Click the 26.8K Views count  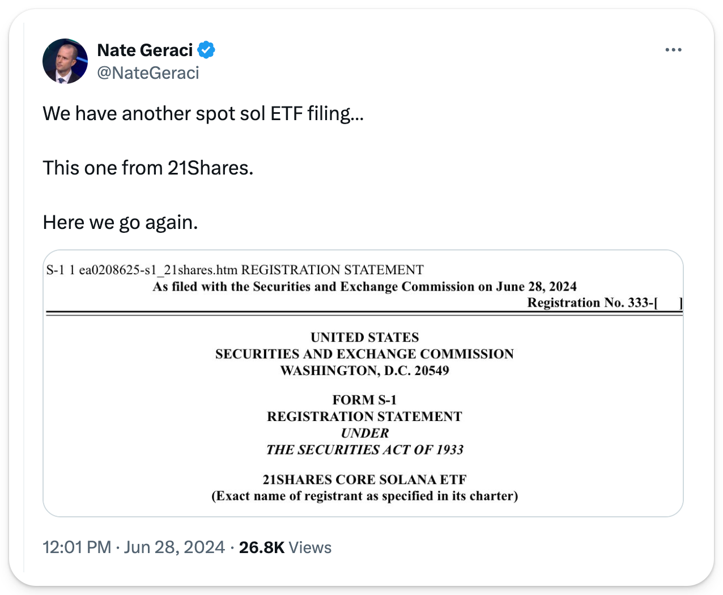point(285,547)
